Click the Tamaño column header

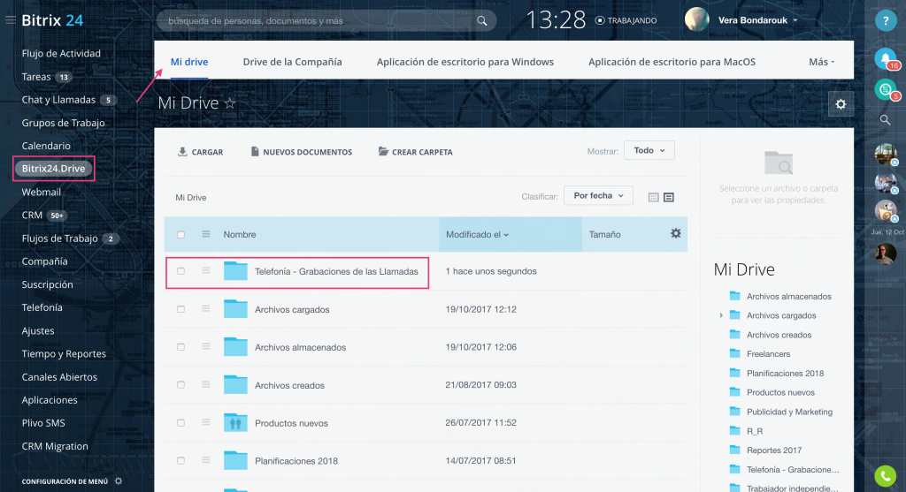click(604, 235)
